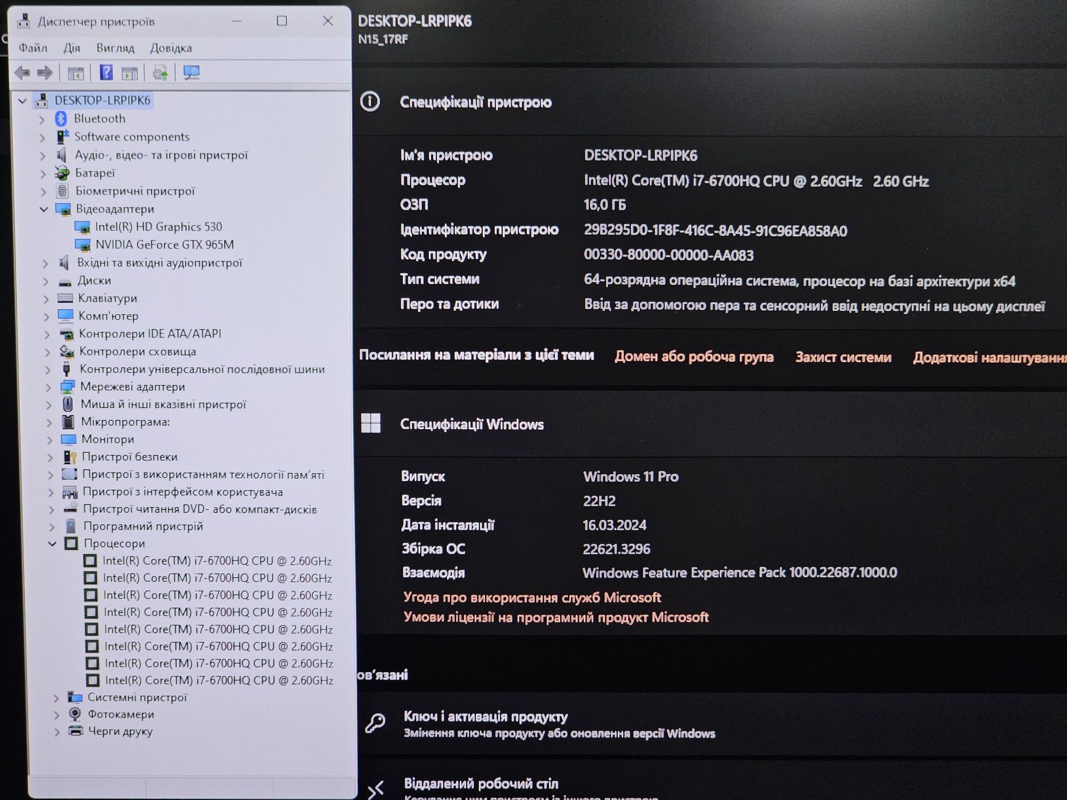Screen dimensions: 1067x800
Task: Click the Мікропрограма chip icon
Action: tap(68, 422)
